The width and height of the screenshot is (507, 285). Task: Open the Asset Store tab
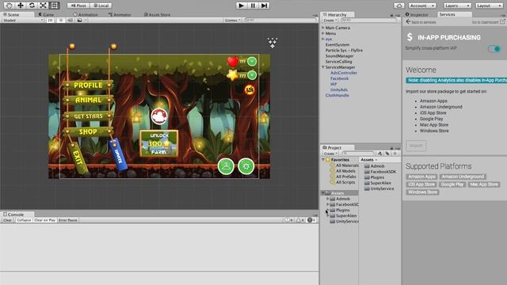[157, 15]
